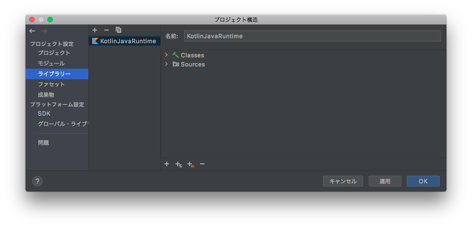Click the 名前 text field
This screenshot has height=228, width=472.
tap(312, 36)
